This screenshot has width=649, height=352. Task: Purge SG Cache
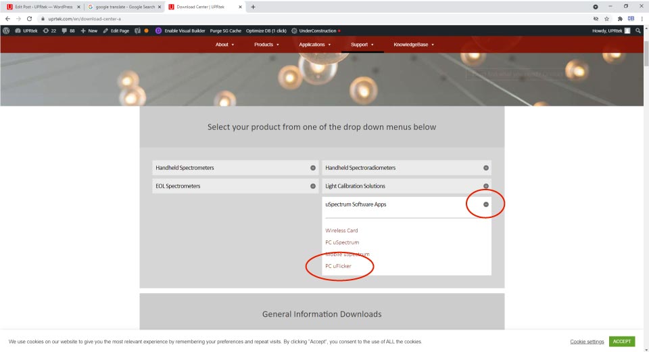tap(226, 30)
